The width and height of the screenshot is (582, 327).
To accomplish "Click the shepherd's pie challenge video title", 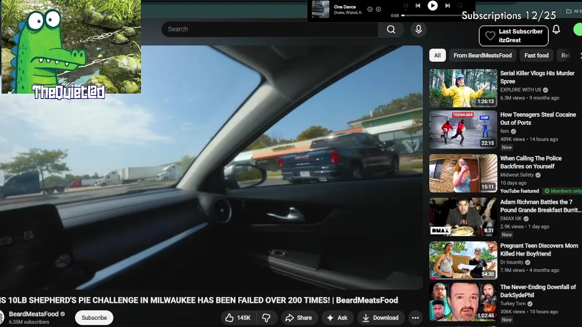I will [199, 300].
